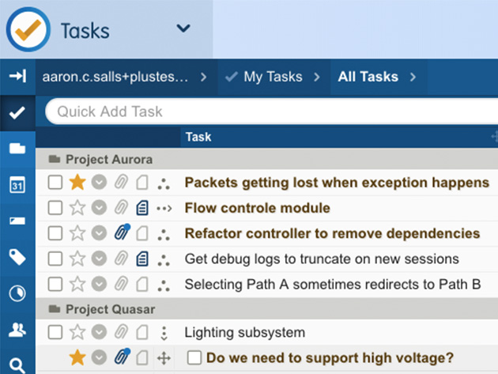
Task: Collapse the sidebar with the arrow icon
Action: click(17, 76)
